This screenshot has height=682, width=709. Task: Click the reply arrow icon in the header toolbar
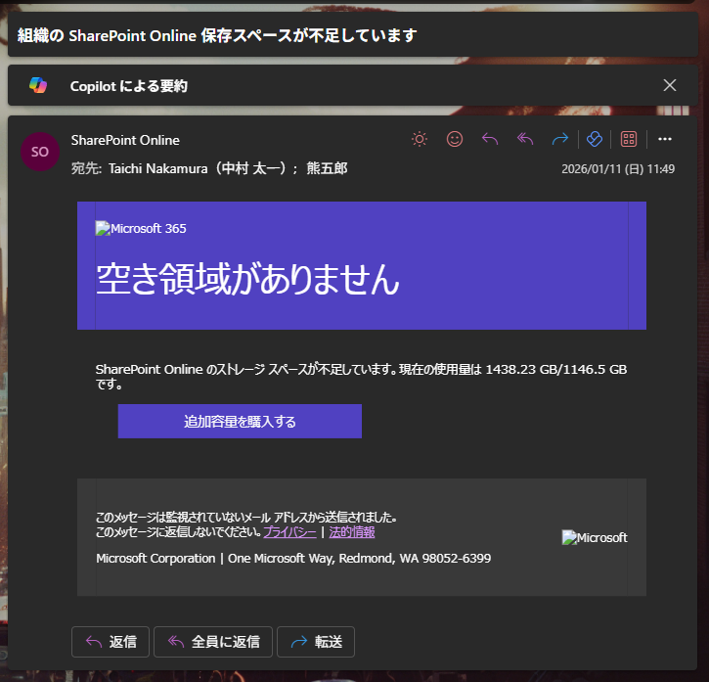490,139
